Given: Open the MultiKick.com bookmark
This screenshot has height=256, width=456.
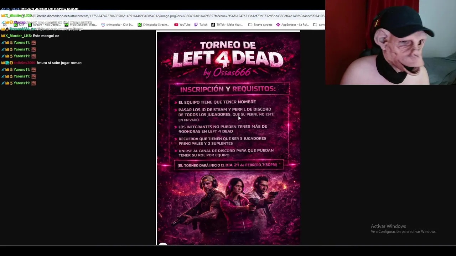Looking at the screenshot, I should point(81,25).
